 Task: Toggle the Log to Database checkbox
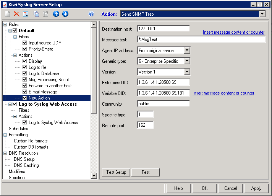point(24,73)
